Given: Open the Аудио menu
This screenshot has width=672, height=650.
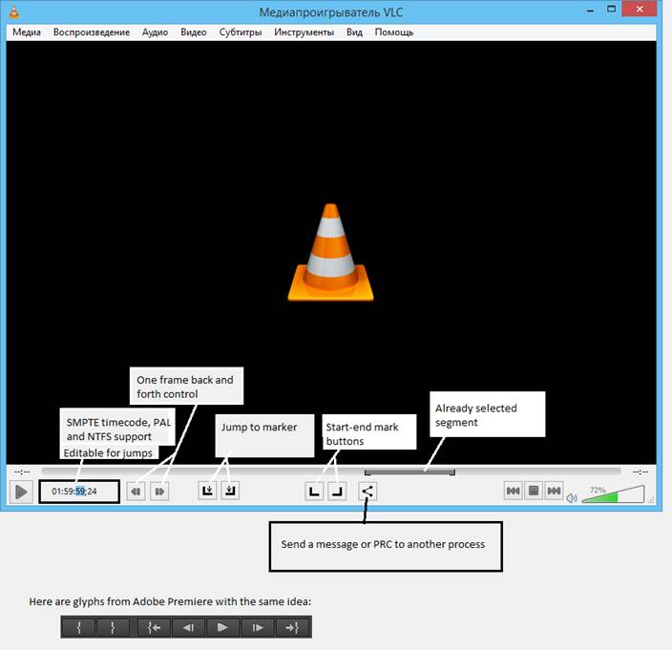Looking at the screenshot, I should pos(156,32).
